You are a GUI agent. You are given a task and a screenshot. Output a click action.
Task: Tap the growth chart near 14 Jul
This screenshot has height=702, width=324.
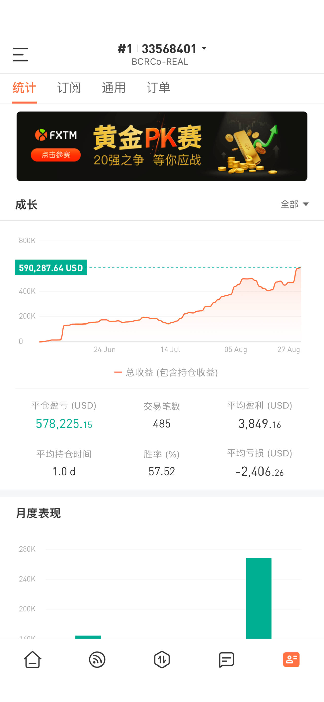[170, 323]
